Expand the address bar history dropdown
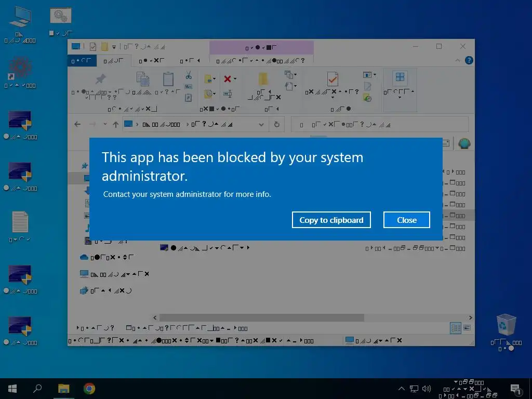Image resolution: width=532 pixels, height=399 pixels. 261,125
